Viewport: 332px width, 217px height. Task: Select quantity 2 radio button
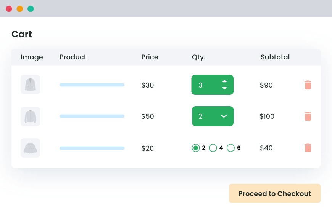click(x=196, y=148)
